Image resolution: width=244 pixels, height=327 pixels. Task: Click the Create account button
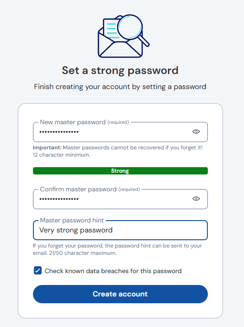(120, 294)
